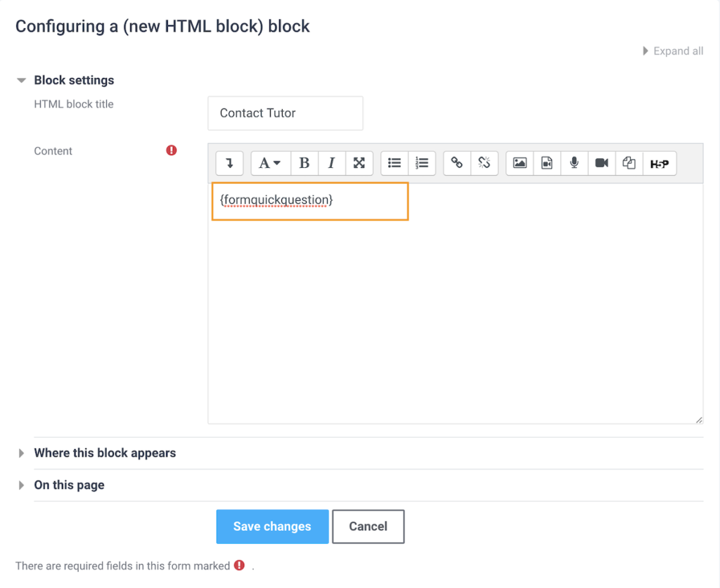Insert H5P interactive content
The image size is (720, 588).
pyautogui.click(x=660, y=163)
